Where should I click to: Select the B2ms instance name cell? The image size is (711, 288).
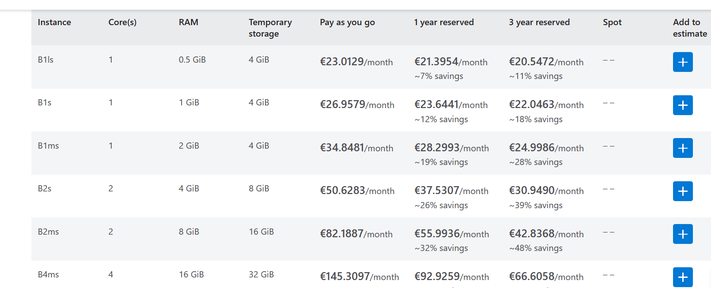click(x=48, y=232)
